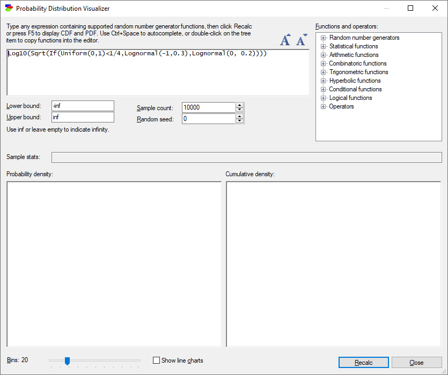Click the Probability density chart area
Screen dimensions: 448x375
[x=114, y=264]
